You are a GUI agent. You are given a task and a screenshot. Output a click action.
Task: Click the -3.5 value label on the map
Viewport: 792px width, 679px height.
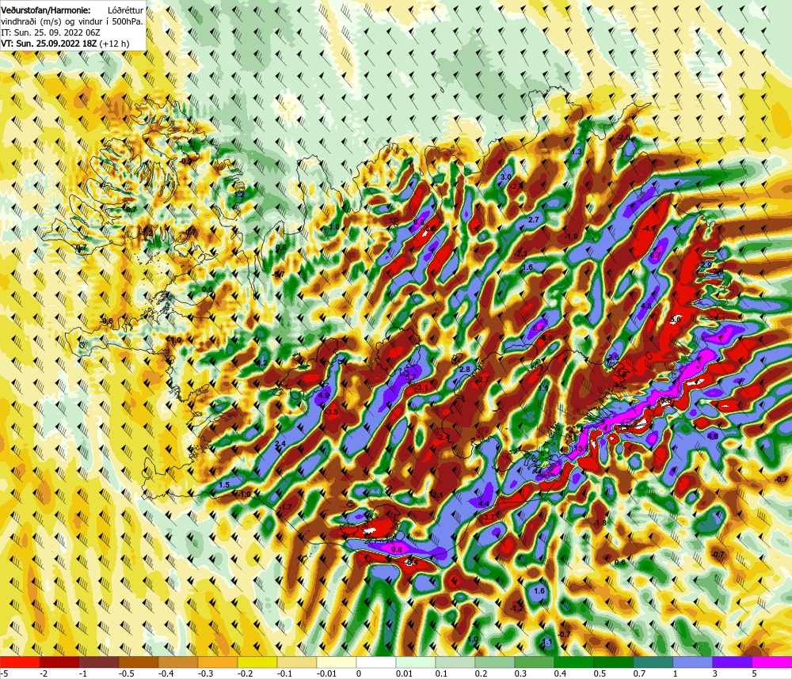pos(331,412)
